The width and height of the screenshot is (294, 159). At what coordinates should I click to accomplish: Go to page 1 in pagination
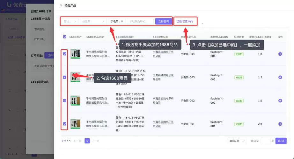coord(87,141)
